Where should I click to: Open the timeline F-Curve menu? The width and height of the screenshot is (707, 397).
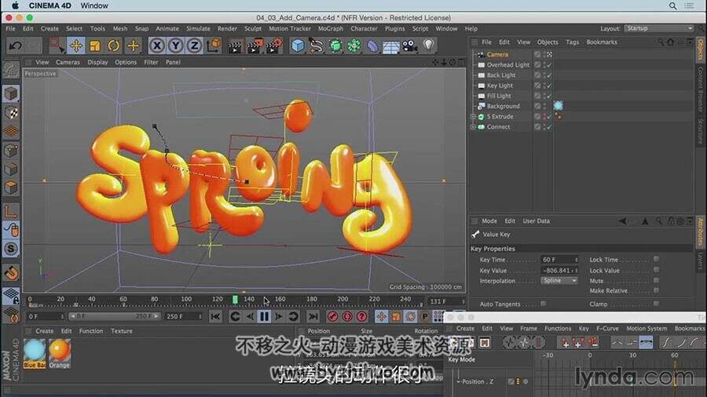click(x=607, y=329)
